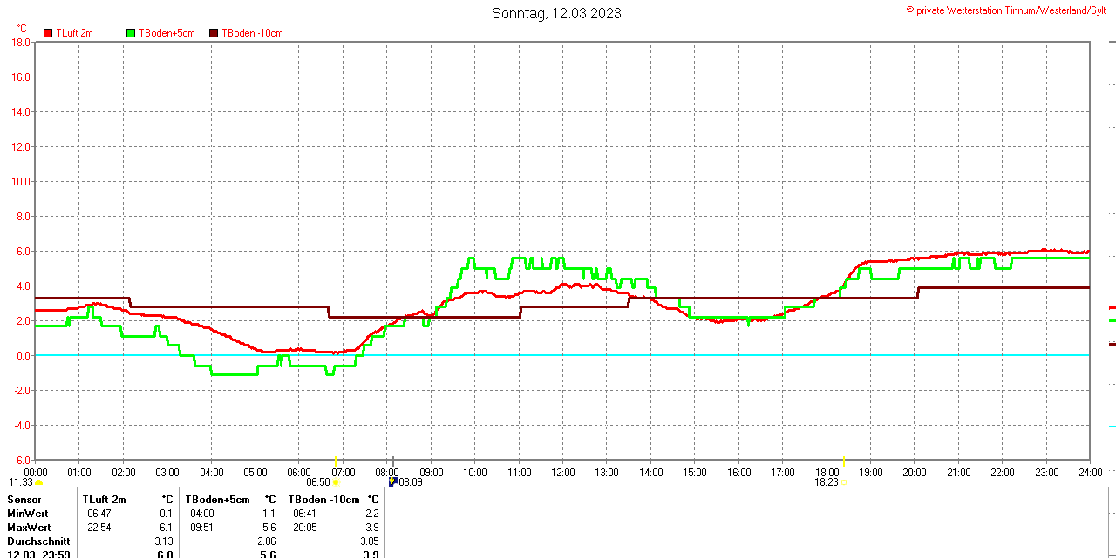Click the blue moon icon at 08:09
This screenshot has width=1116, height=558.
[x=393, y=481]
